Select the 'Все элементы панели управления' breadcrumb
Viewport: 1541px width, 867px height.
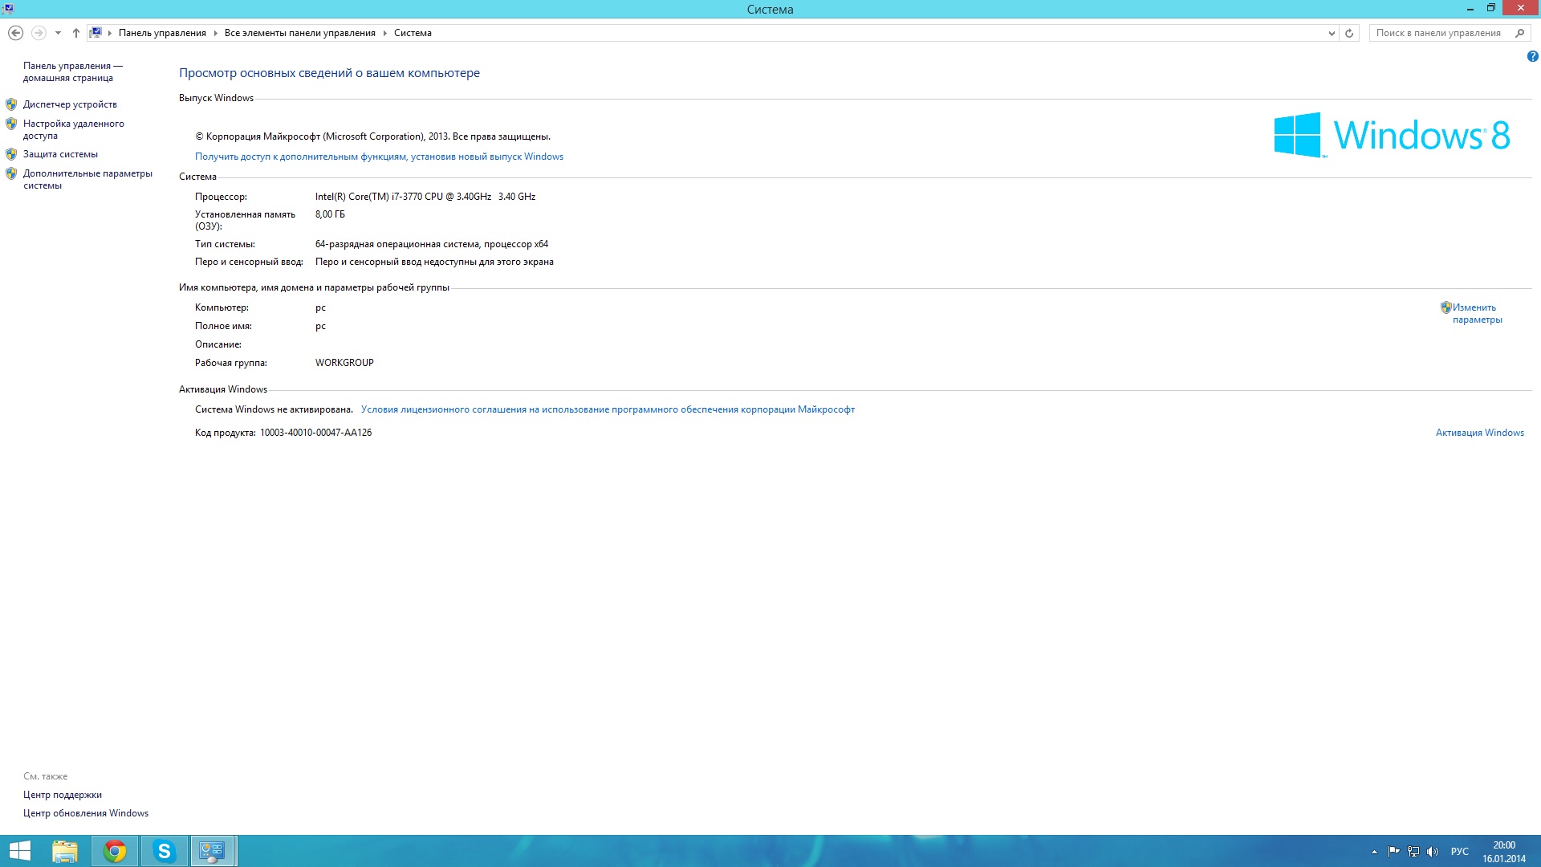click(299, 33)
